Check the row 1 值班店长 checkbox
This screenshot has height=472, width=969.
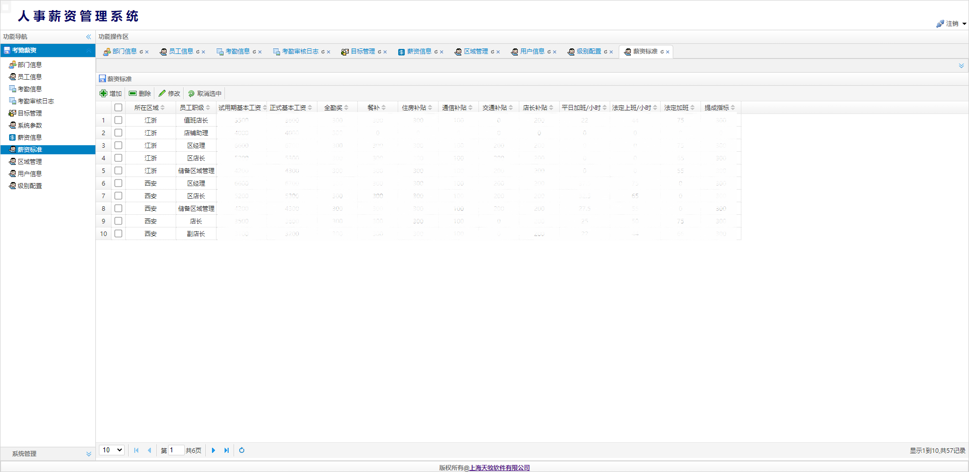coord(118,120)
